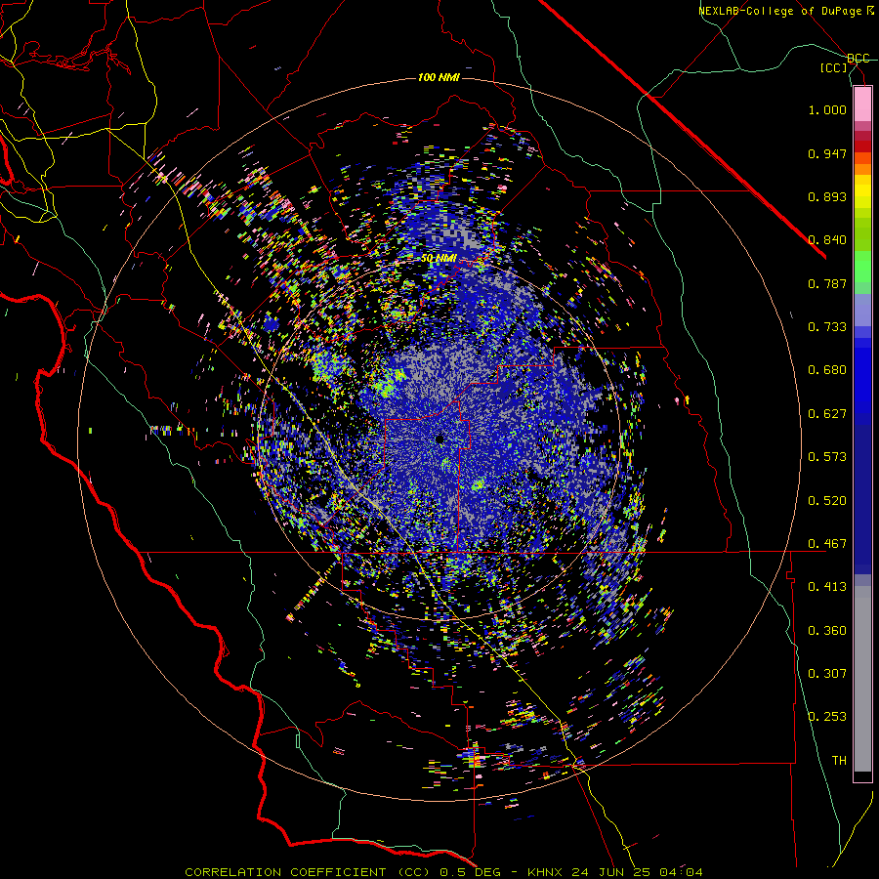Click the bright green segment of the color bar
The image size is (879, 879).
862,267
